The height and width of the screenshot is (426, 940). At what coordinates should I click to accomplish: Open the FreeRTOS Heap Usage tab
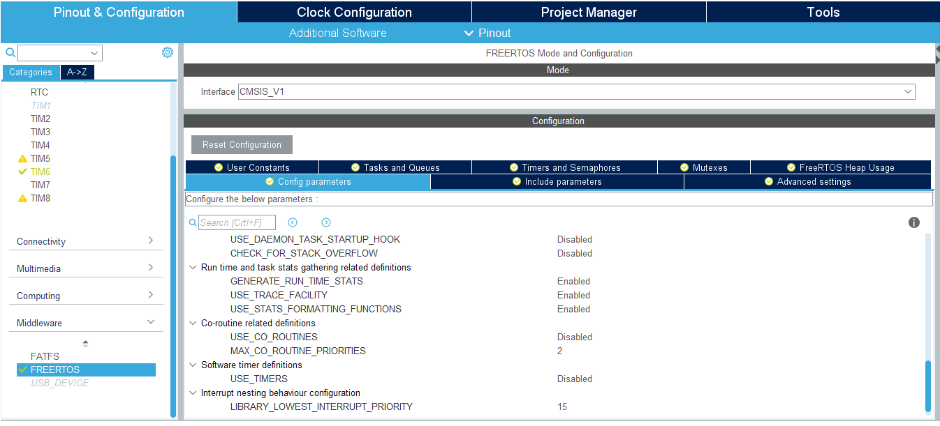coord(841,167)
